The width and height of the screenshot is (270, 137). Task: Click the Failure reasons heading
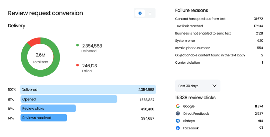[192, 10]
